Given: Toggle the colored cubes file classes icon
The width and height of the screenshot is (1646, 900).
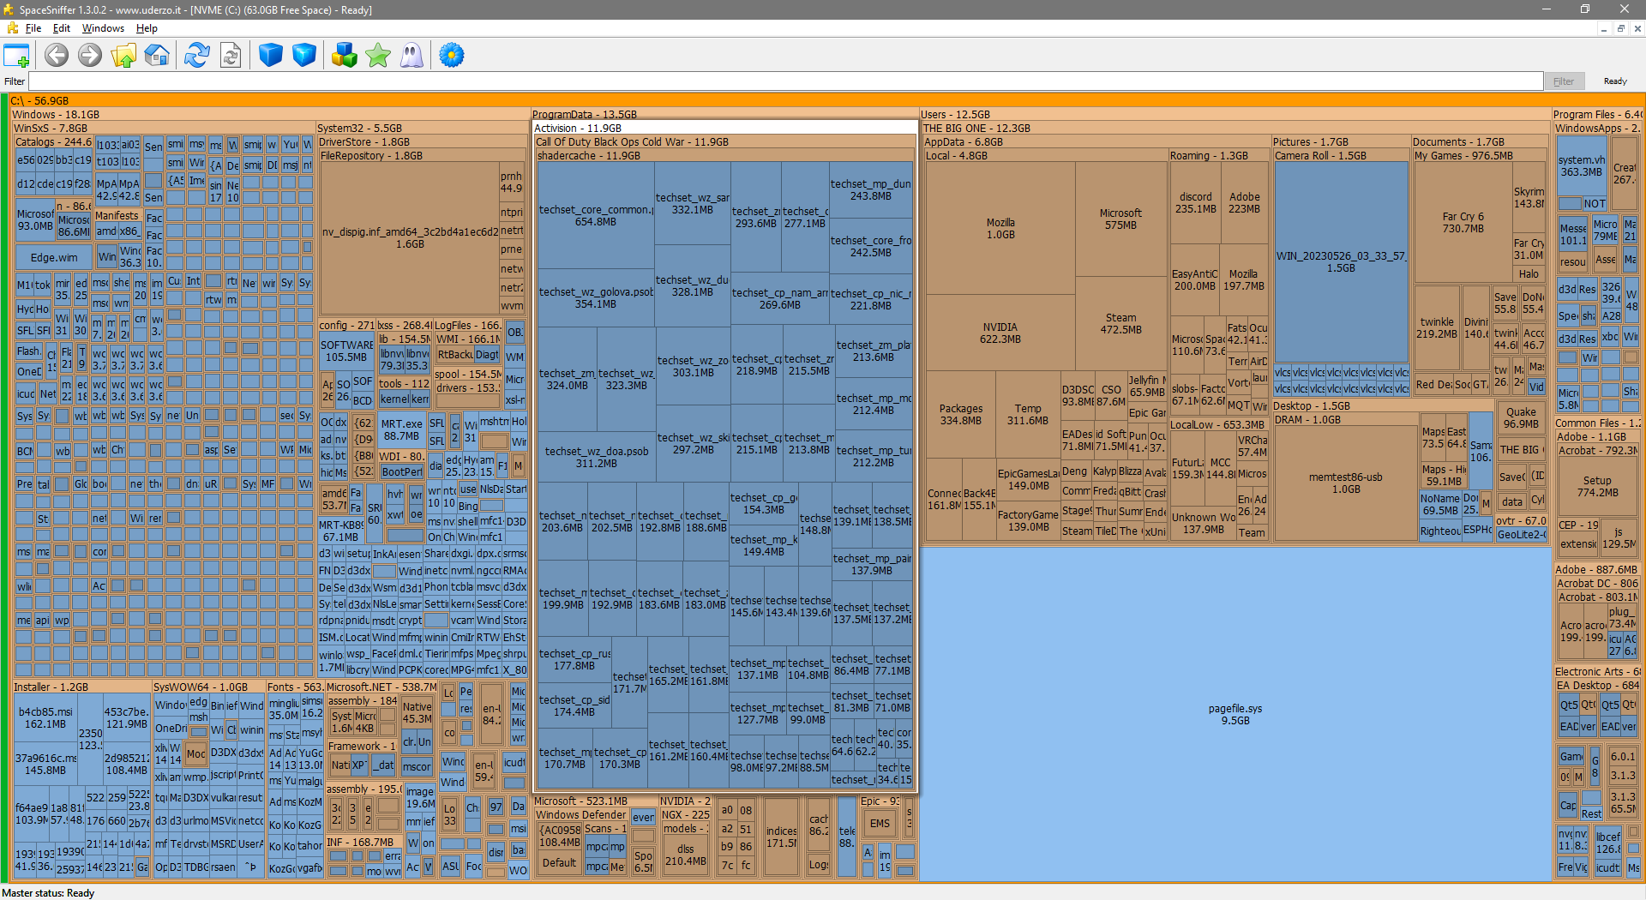Looking at the screenshot, I should click(x=345, y=56).
